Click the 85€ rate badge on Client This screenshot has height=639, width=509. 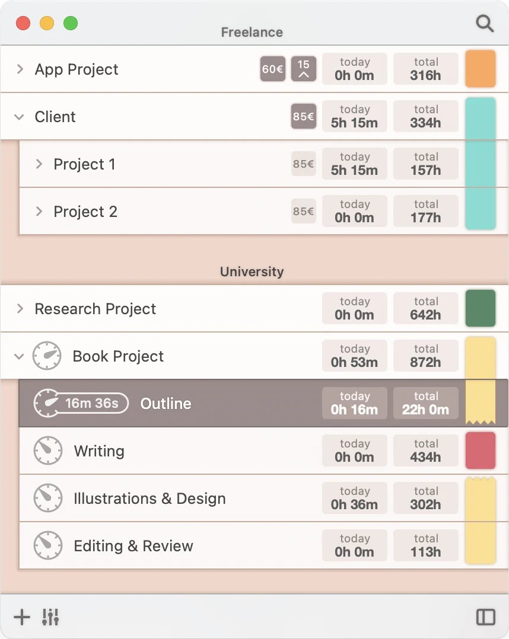303,117
